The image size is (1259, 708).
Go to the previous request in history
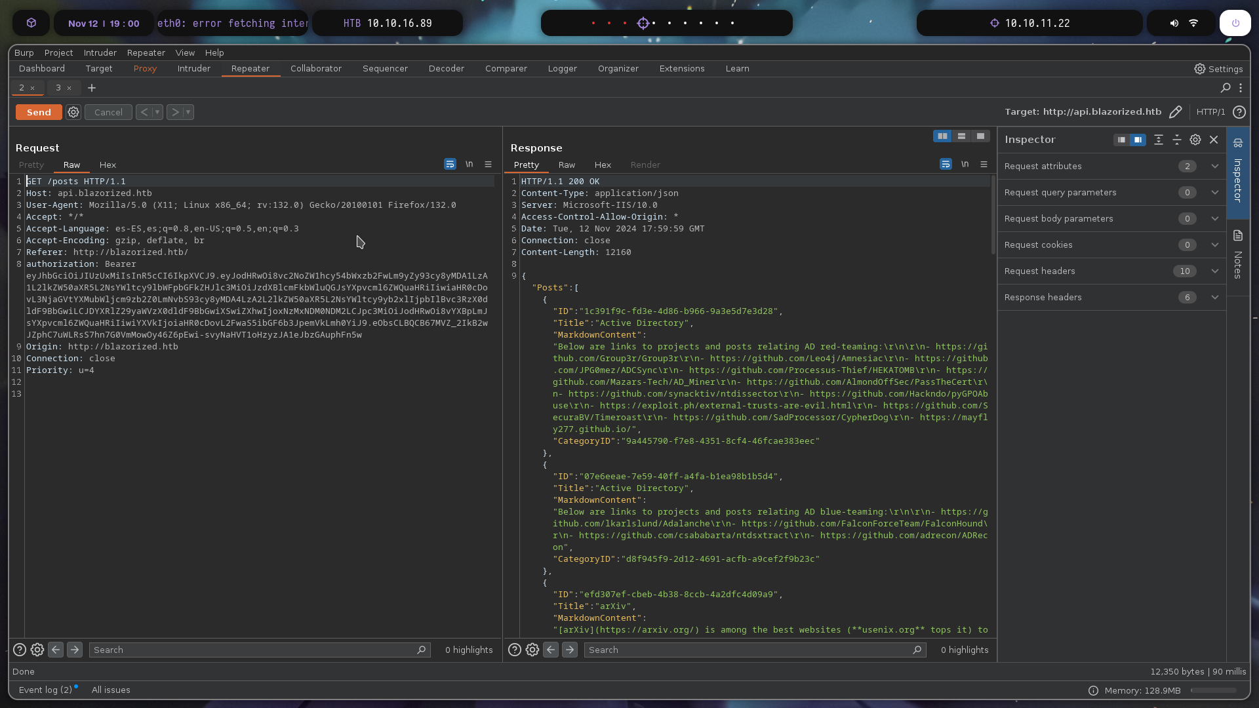[144, 112]
